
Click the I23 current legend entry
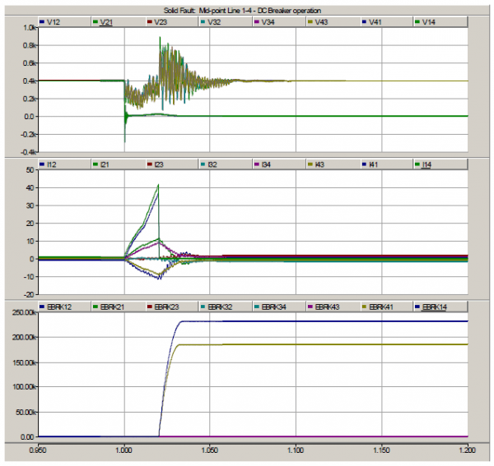[x=172, y=164]
